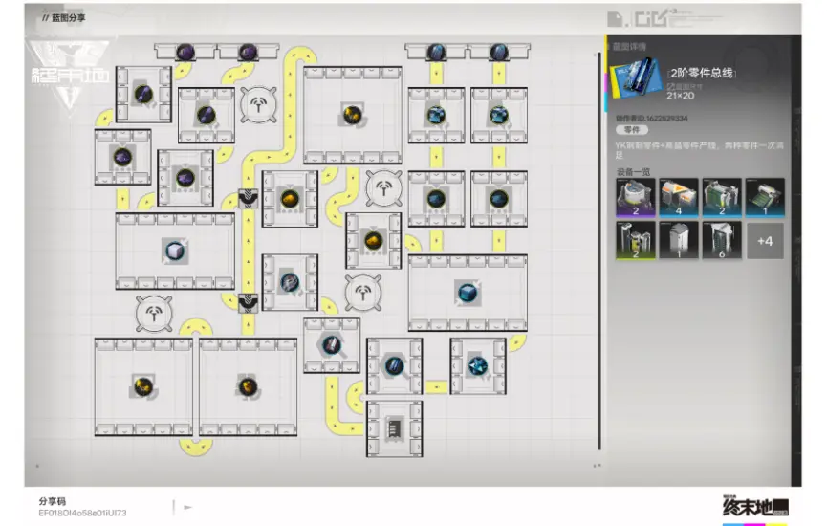Click the 设备一览 section heading
Viewport: 827px width, 526px height.
pos(634,172)
